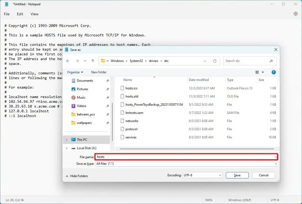
Task: Navigate back using the back arrow
Action: (68, 61)
